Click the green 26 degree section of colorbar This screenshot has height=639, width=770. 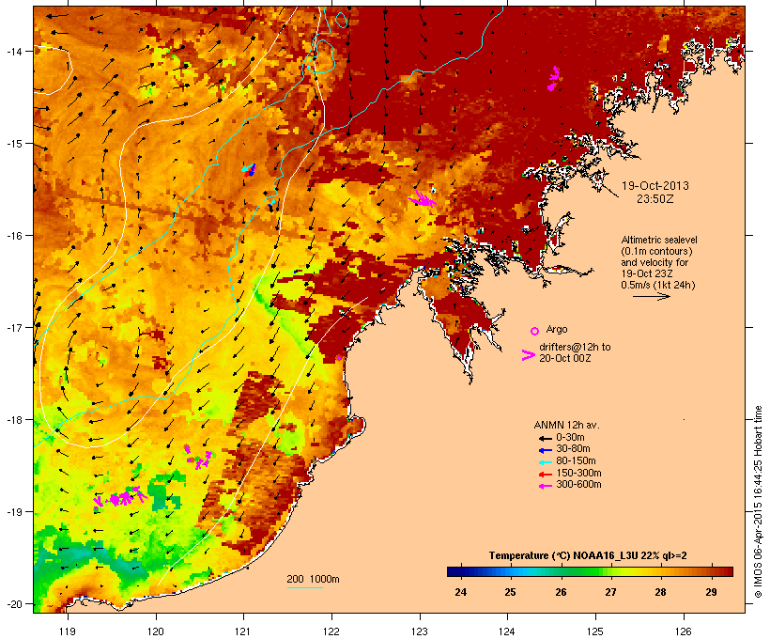pos(561,571)
